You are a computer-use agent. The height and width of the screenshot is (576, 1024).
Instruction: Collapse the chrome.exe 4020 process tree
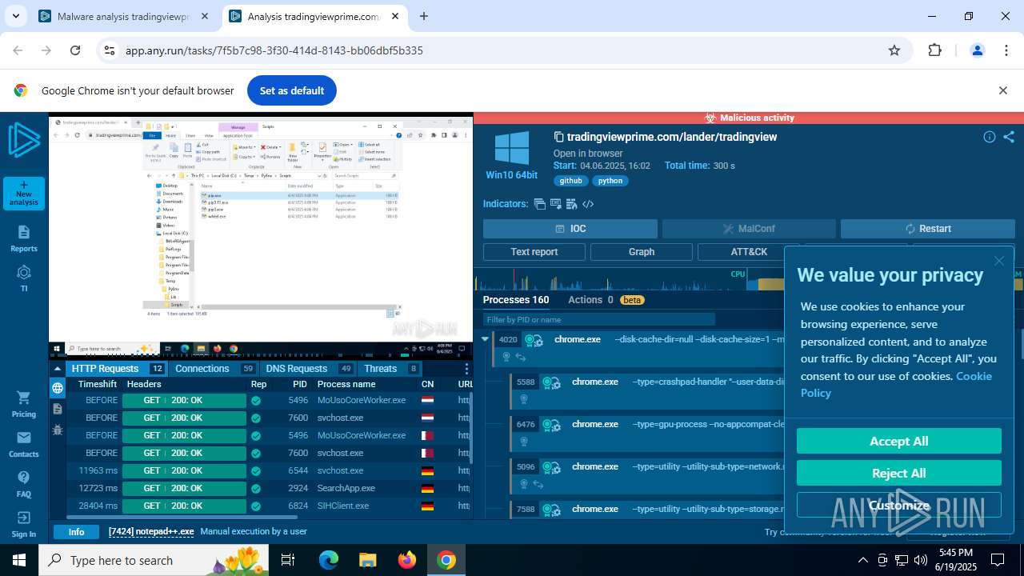click(485, 339)
